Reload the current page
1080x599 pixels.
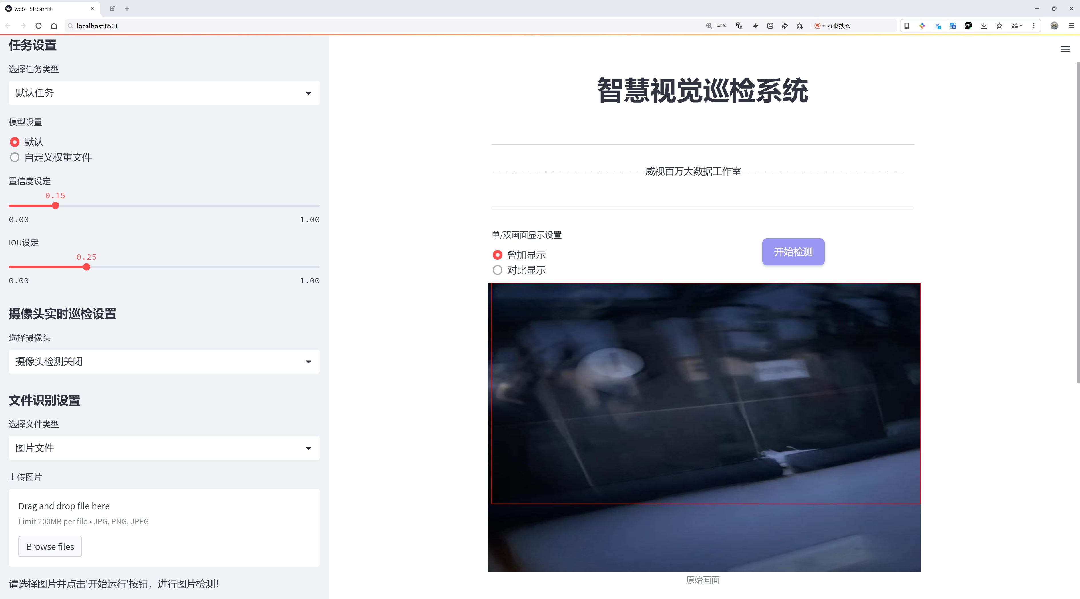39,25
